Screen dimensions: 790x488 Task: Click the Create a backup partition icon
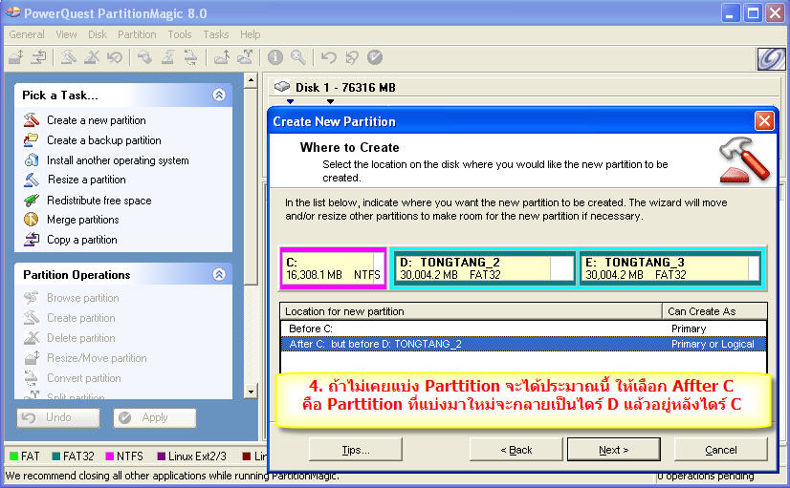click(32, 139)
